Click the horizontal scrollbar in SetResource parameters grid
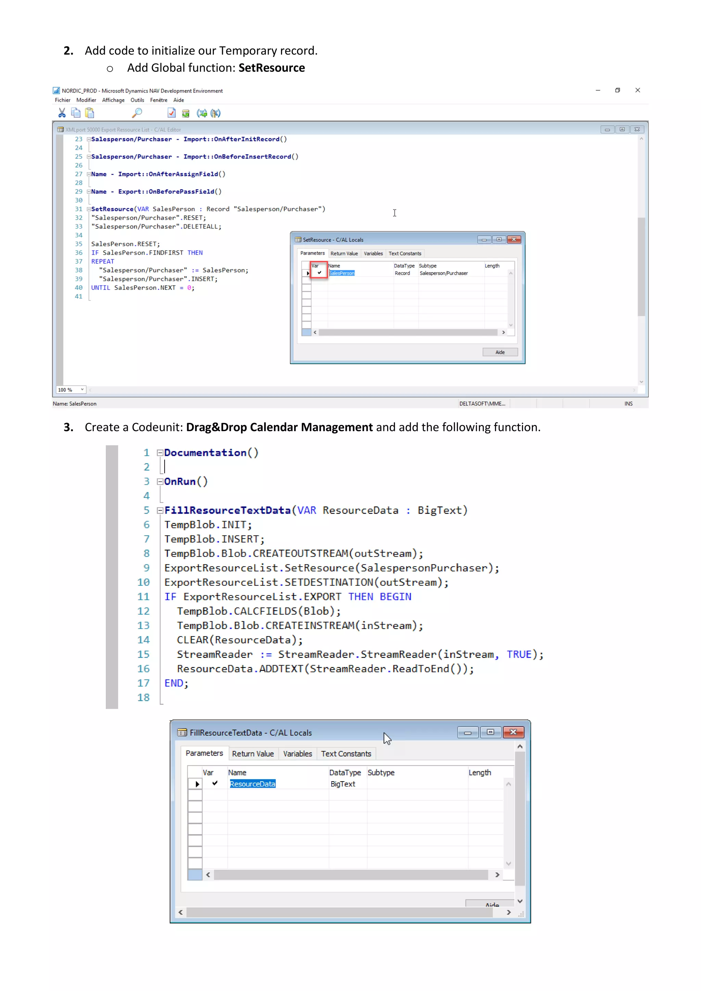Viewport: 701px width, 991px height. (x=408, y=332)
